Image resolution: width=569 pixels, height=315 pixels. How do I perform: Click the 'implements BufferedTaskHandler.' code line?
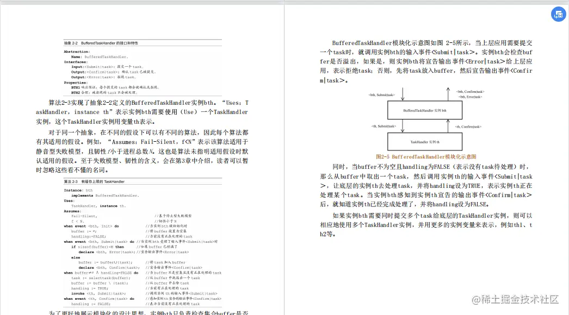[x=105, y=196]
